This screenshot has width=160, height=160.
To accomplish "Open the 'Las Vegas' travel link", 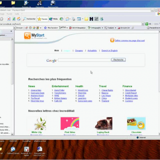I will (106, 96).
